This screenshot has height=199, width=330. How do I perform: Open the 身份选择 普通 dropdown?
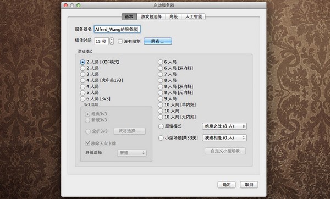(132, 153)
